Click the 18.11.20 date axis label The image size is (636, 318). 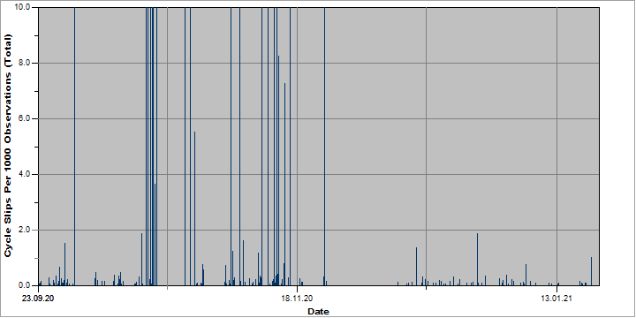(297, 299)
